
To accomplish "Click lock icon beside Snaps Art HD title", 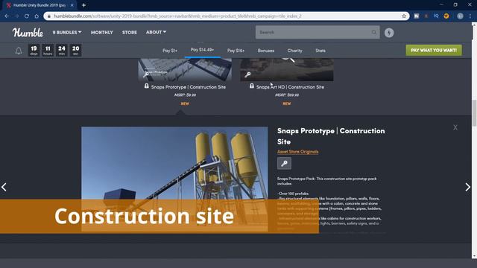I will click(x=252, y=86).
